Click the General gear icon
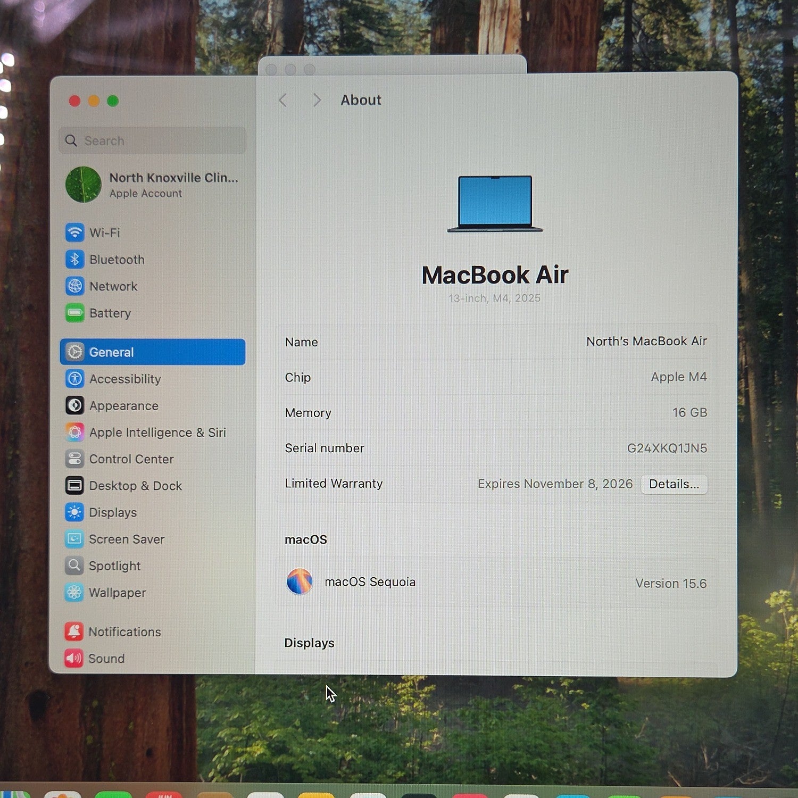Viewport: 798px width, 798px height. coord(75,352)
